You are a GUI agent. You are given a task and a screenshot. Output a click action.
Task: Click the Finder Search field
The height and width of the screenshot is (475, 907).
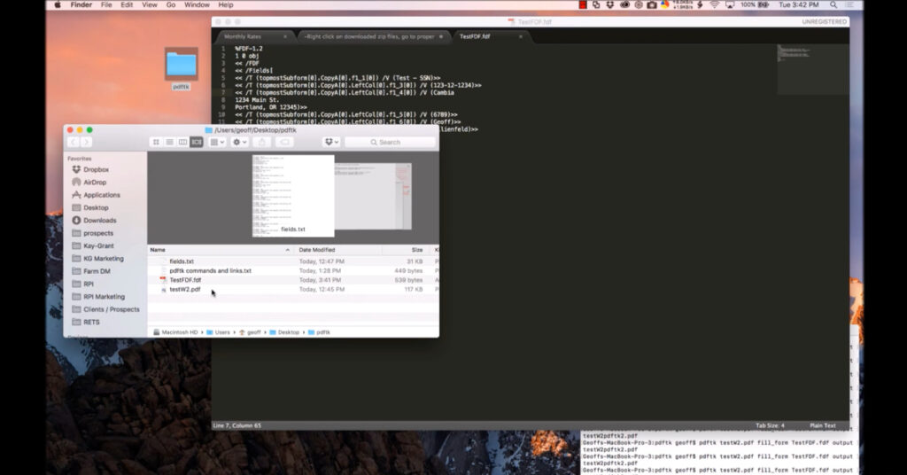(x=389, y=142)
